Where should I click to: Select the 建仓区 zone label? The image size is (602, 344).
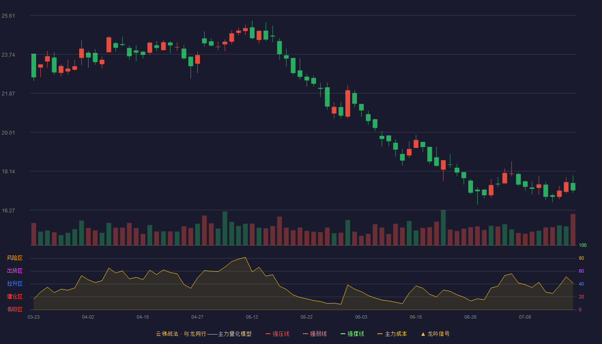(x=15, y=297)
